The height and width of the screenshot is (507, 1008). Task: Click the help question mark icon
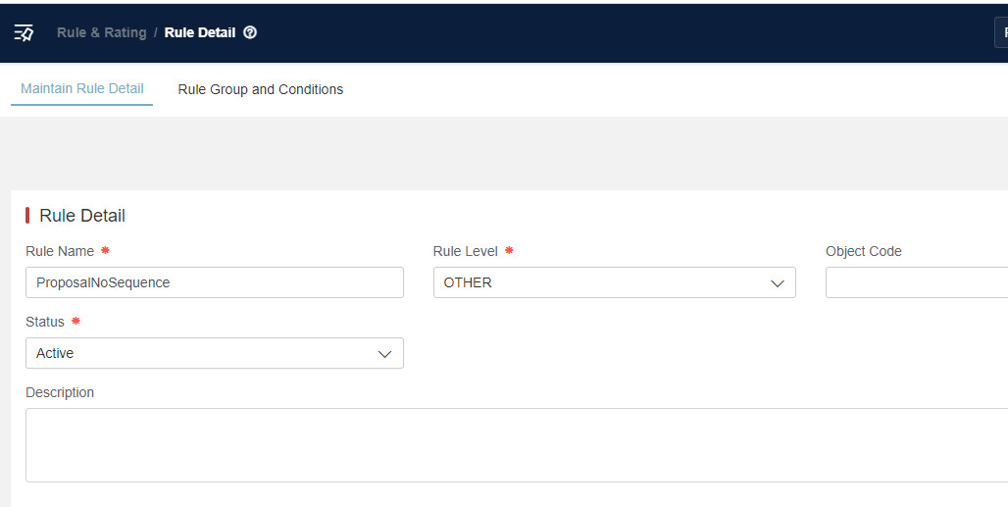point(250,32)
